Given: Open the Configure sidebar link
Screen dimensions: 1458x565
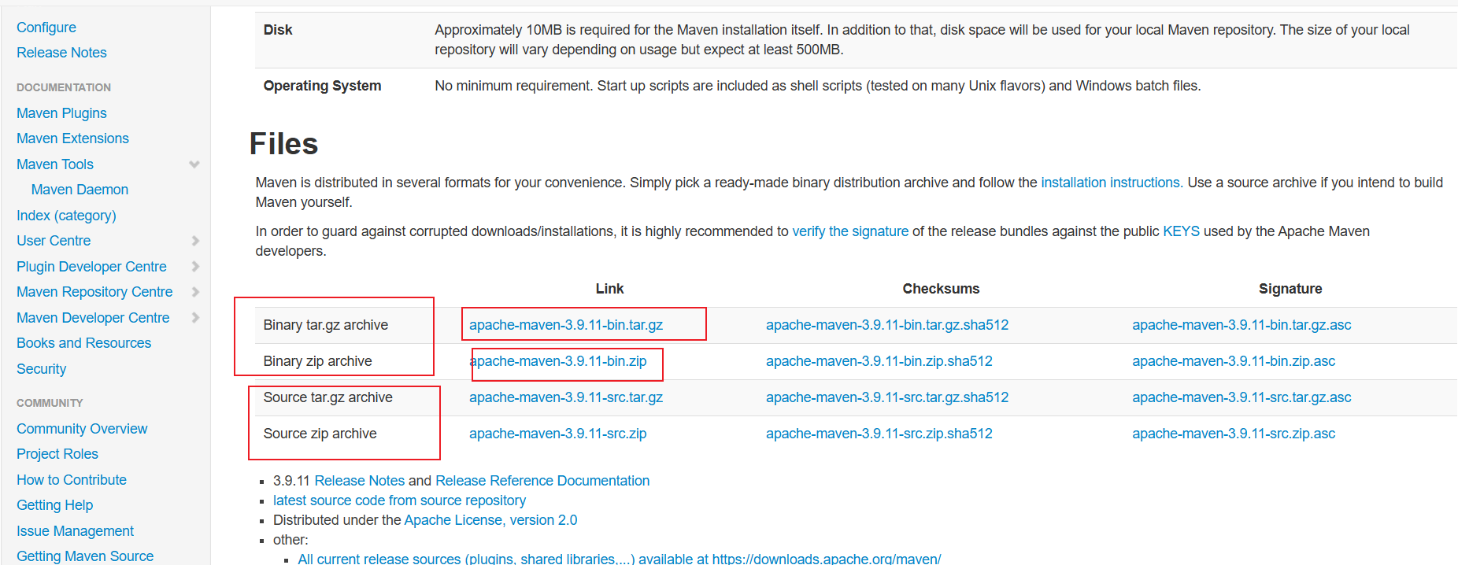Looking at the screenshot, I should coord(46,28).
